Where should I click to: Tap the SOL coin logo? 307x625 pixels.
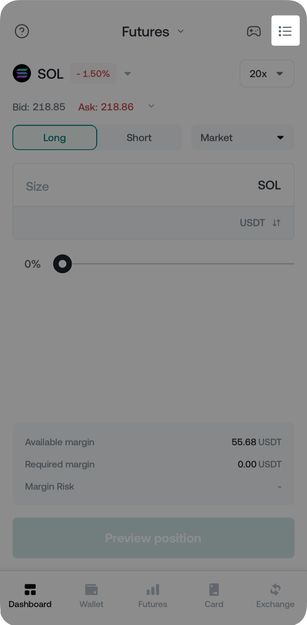click(x=22, y=73)
